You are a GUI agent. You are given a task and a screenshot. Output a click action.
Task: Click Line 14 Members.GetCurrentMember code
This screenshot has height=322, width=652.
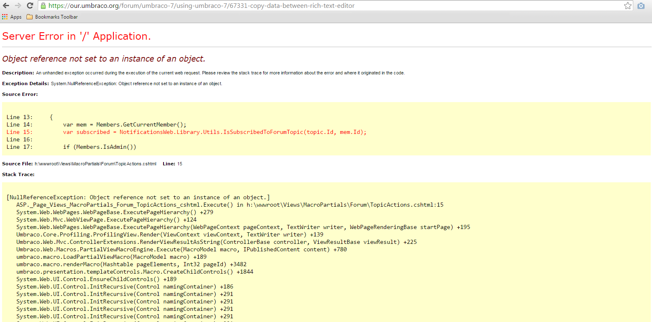pyautogui.click(x=96, y=125)
